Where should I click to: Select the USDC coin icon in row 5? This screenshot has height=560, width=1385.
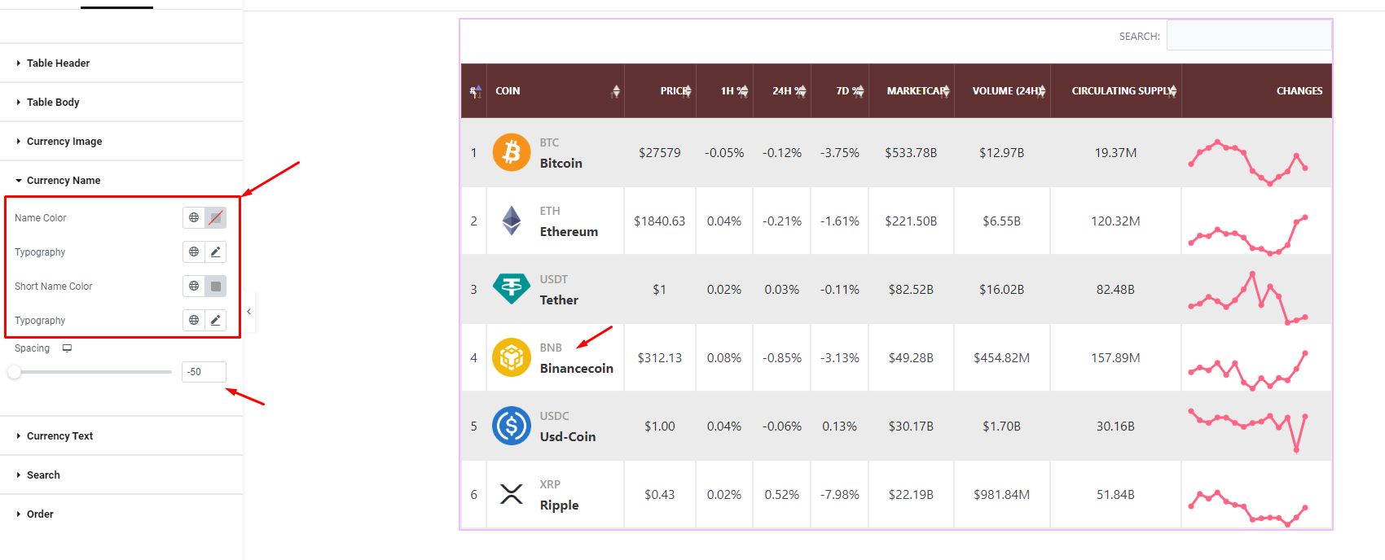point(511,426)
